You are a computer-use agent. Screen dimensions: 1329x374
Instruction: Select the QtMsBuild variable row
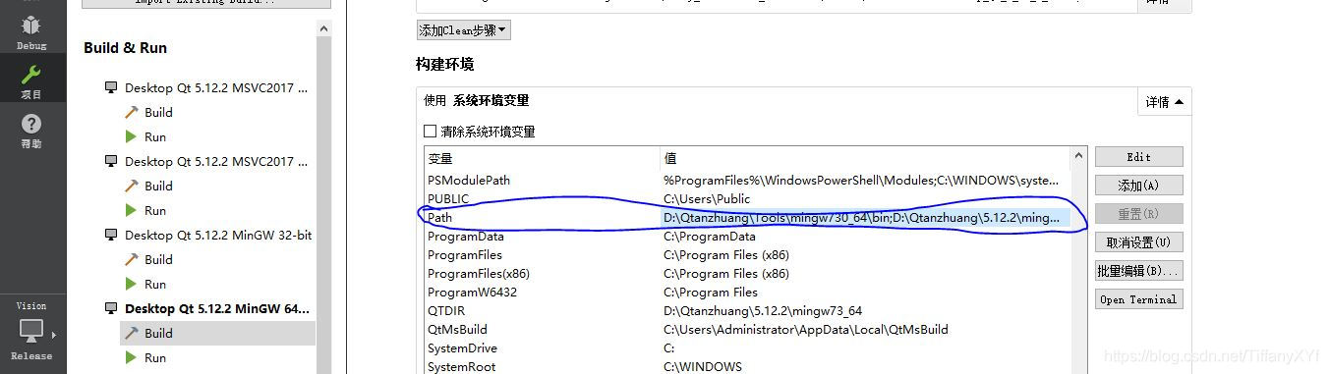[x=746, y=330]
